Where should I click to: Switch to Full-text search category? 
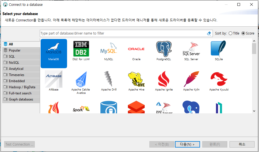coord(21,93)
